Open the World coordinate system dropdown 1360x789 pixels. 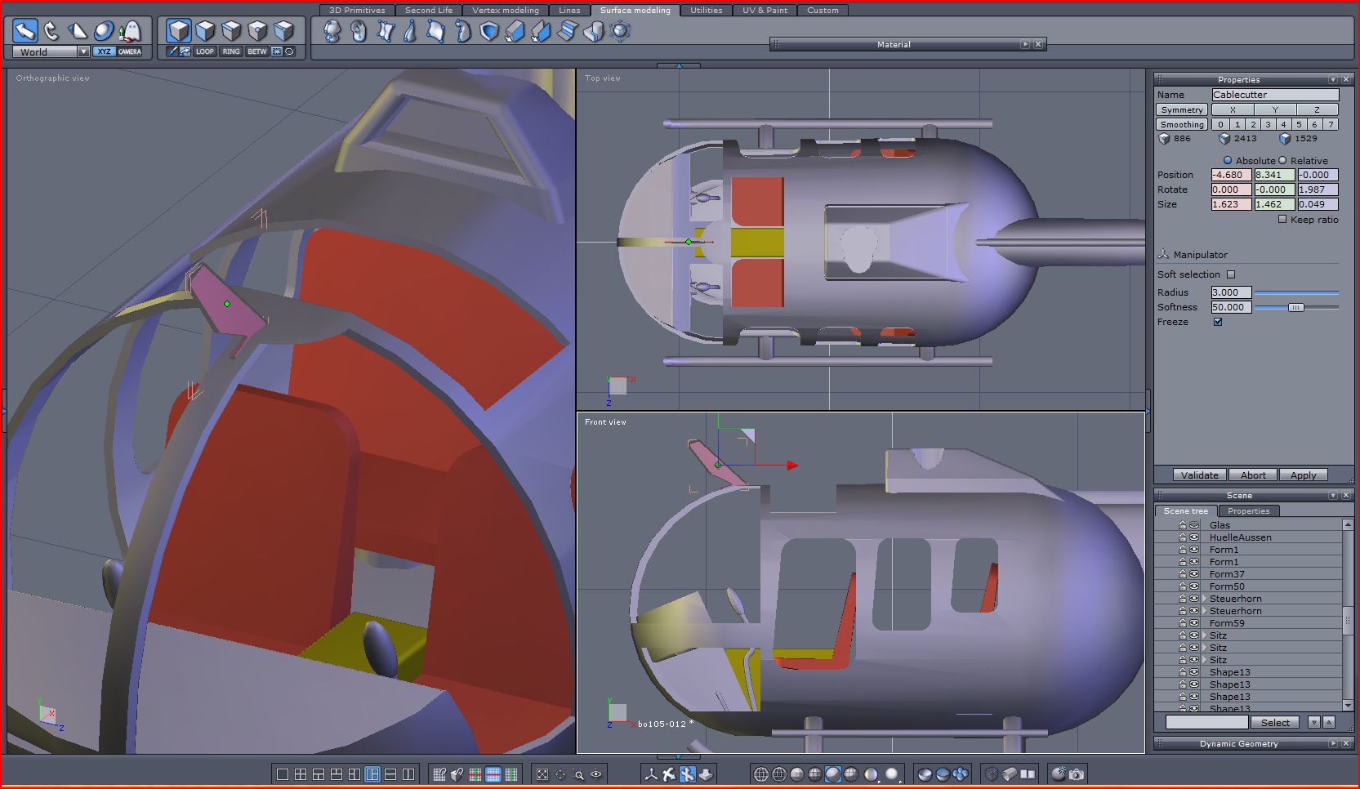(83, 51)
